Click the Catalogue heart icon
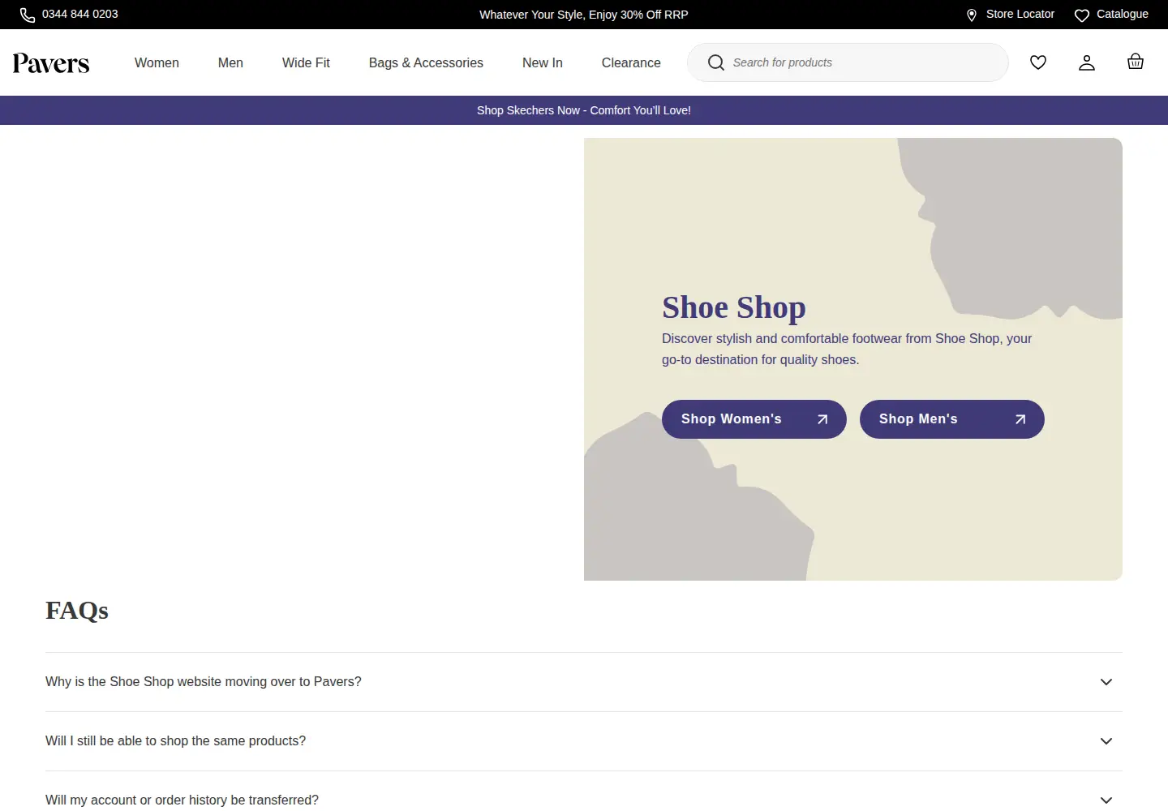 1082,15
